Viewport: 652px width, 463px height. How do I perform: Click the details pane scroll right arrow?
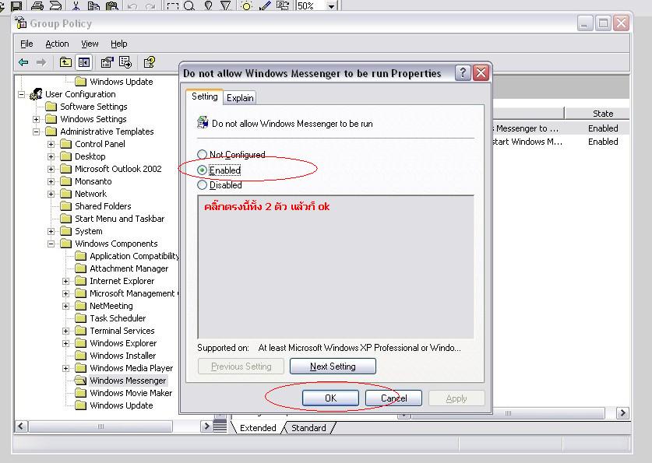tap(622, 412)
